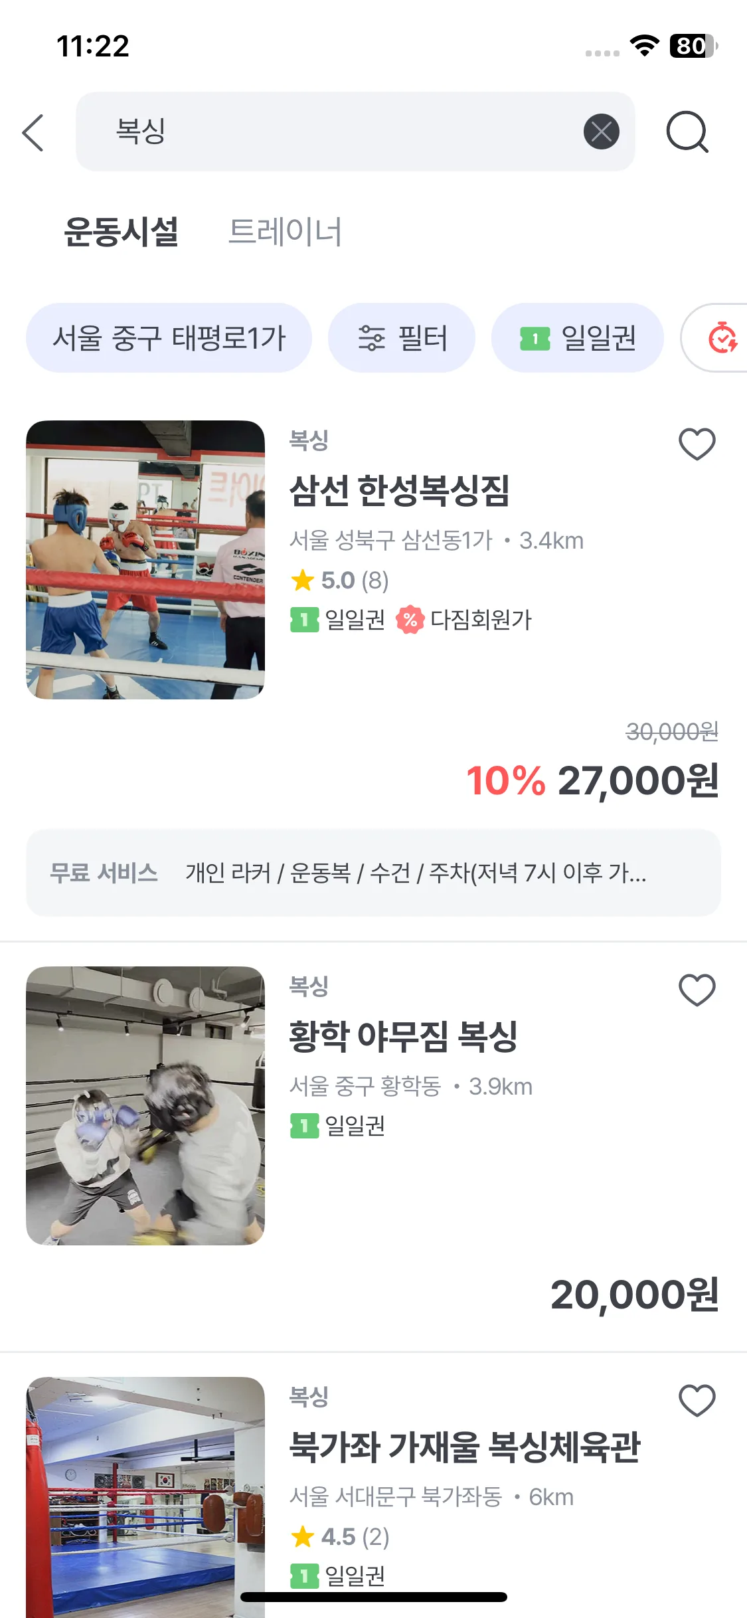This screenshot has width=747, height=1618.
Task: Tap the 황학 야무짐 sparring photo
Action: (145, 1105)
